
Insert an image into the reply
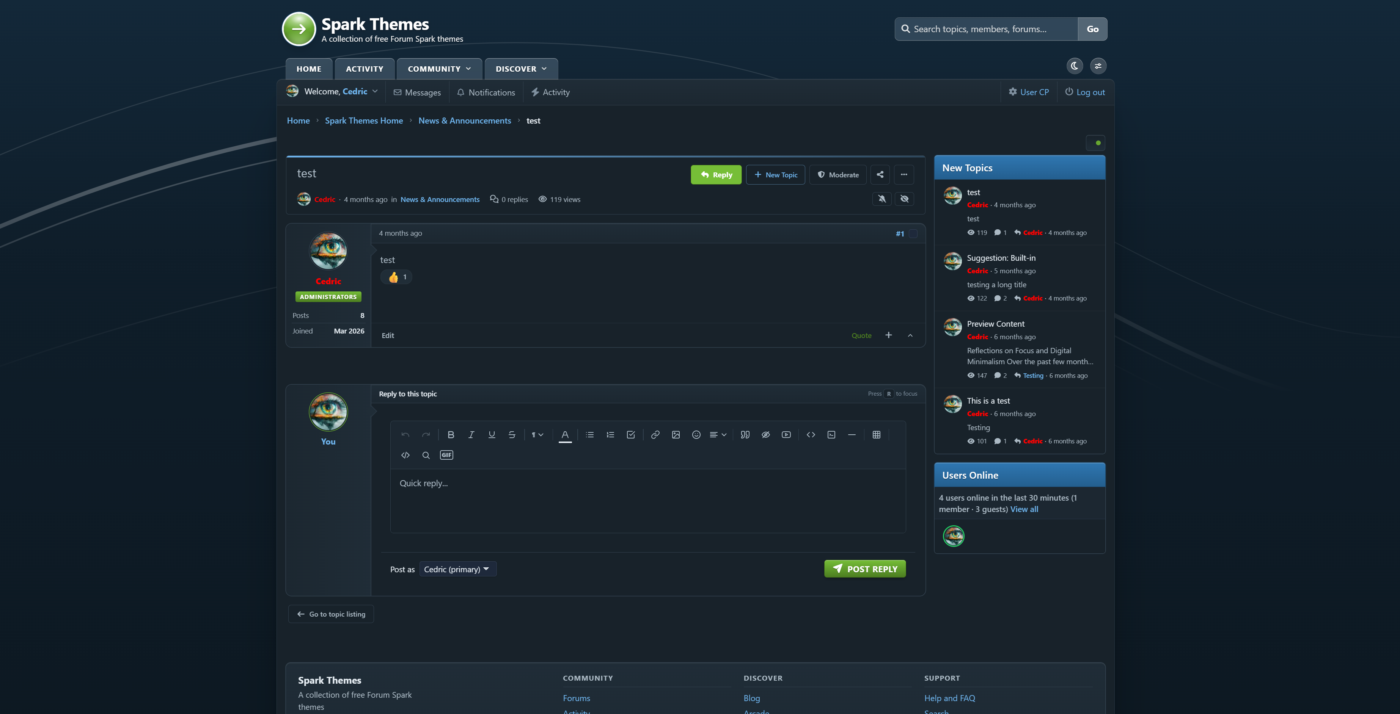[676, 434]
